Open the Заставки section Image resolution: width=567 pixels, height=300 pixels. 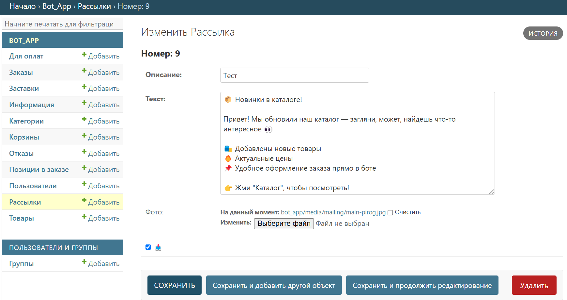click(24, 89)
